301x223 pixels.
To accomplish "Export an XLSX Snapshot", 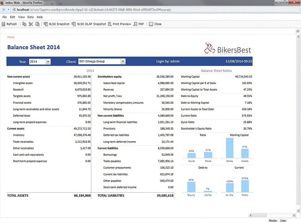I will click(57, 24).
